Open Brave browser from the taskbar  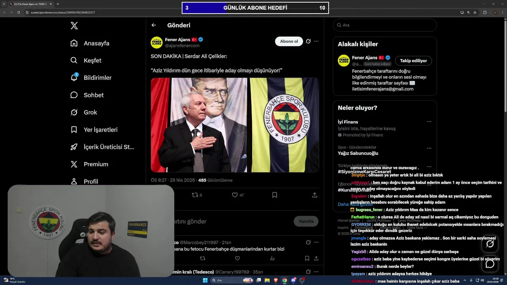pyautogui.click(x=276, y=280)
